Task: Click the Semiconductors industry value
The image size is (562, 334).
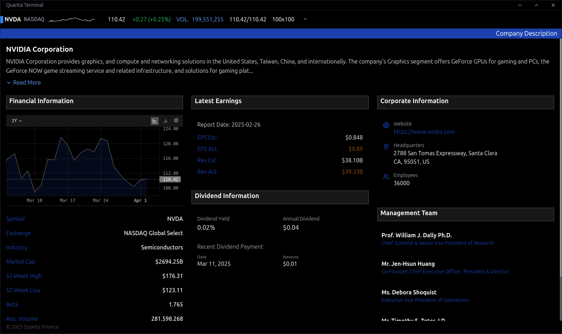Action: [x=162, y=247]
